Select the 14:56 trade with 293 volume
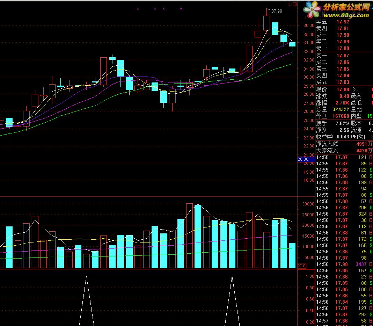373x326 pixels. coord(344,314)
